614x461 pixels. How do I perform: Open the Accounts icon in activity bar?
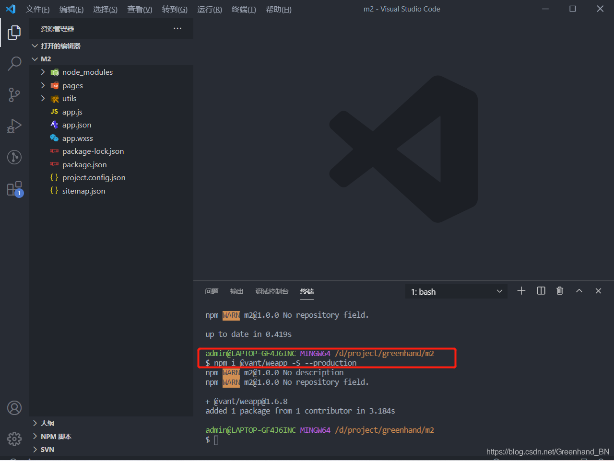14,408
